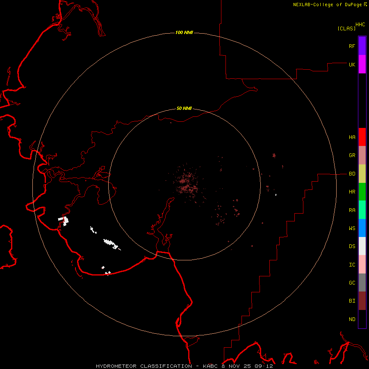369x369 pixels.
Task: Click the HR legend label
Action: [352, 192]
